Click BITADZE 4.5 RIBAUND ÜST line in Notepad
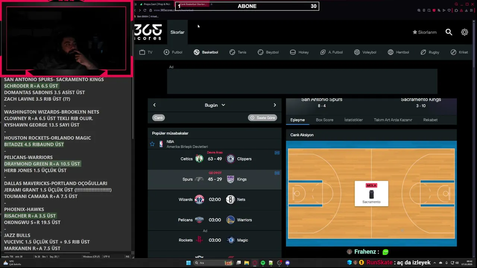Viewport: 477px width, 268px height. point(34,144)
